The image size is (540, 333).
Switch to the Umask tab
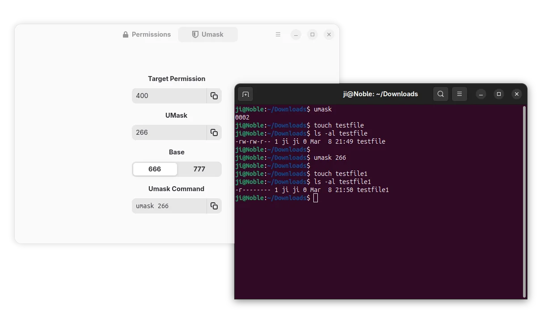[208, 34]
